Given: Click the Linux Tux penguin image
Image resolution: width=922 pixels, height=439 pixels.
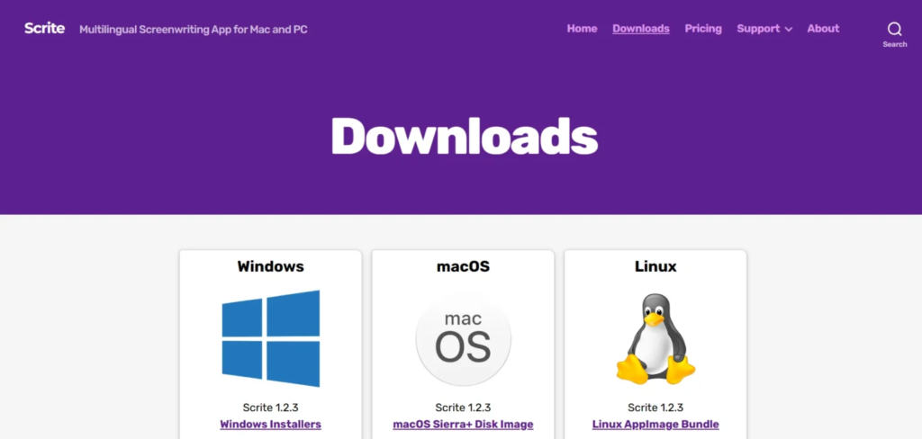Looking at the screenshot, I should 655,338.
